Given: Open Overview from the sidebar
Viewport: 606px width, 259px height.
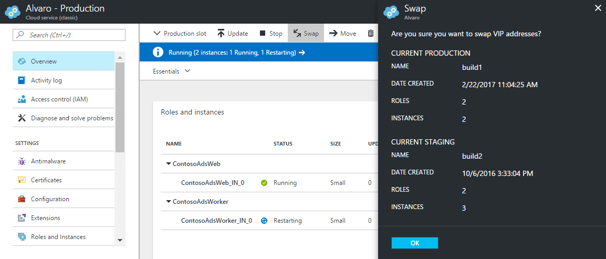Looking at the screenshot, I should tap(64, 61).
